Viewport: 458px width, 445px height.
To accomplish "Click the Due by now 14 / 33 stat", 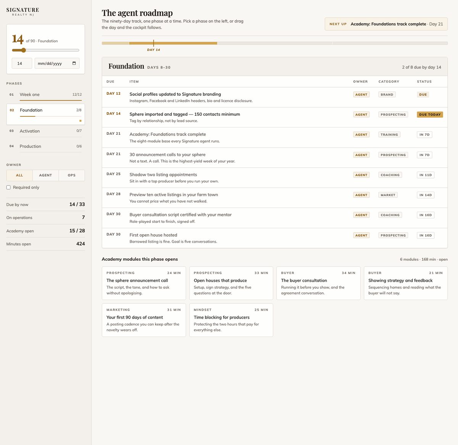I will pos(45,205).
